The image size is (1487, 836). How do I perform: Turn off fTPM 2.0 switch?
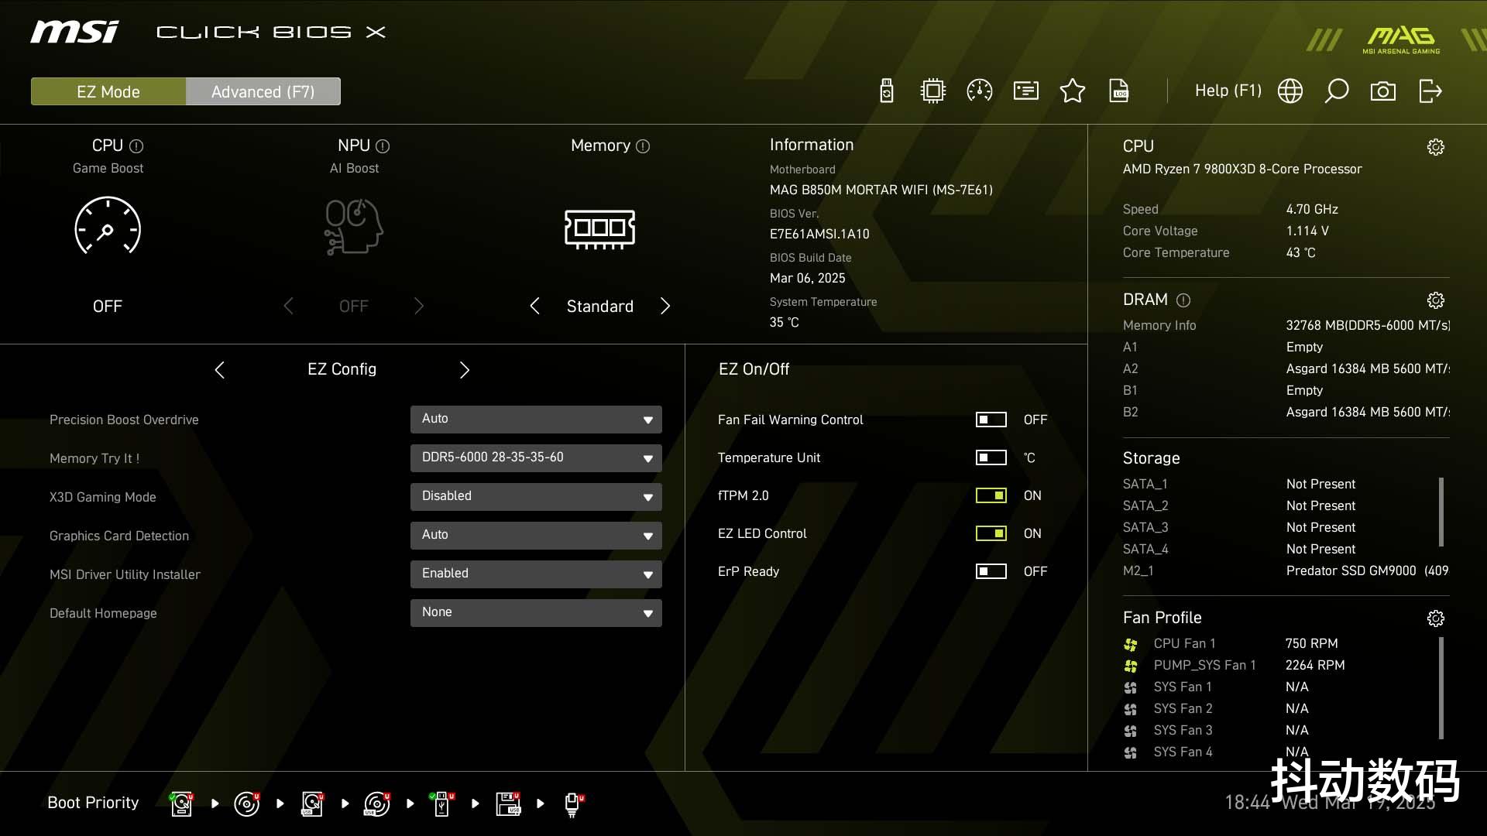point(991,495)
